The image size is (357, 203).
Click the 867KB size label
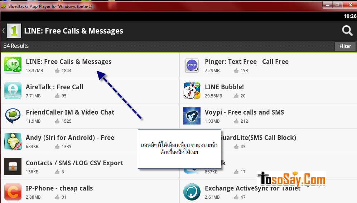[211, 172]
